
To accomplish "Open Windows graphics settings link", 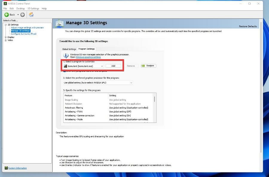I will tap(88, 57).
